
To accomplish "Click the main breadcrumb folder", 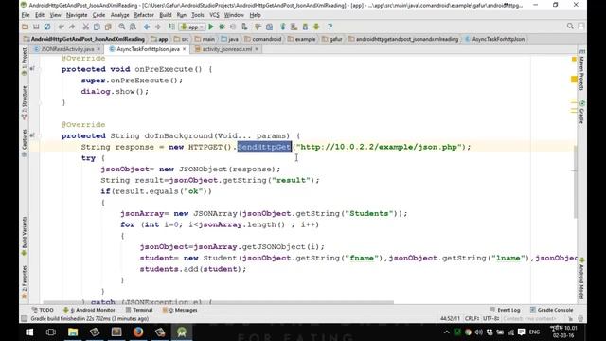I will click(205, 39).
